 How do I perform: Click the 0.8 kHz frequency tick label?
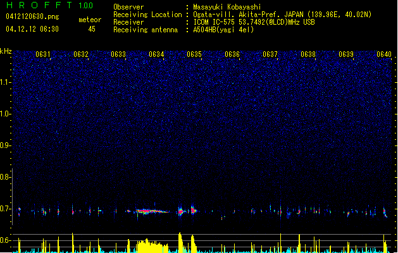pos(5,177)
